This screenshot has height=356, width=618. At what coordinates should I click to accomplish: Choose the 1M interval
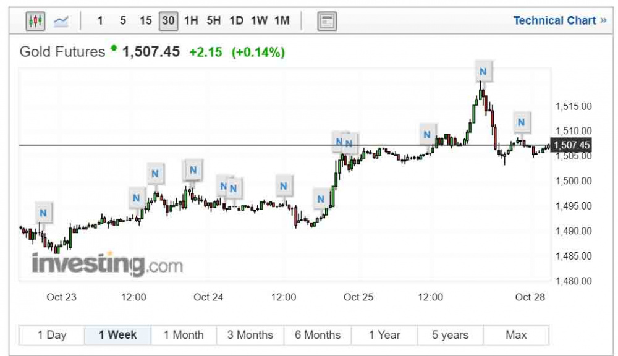[282, 21]
